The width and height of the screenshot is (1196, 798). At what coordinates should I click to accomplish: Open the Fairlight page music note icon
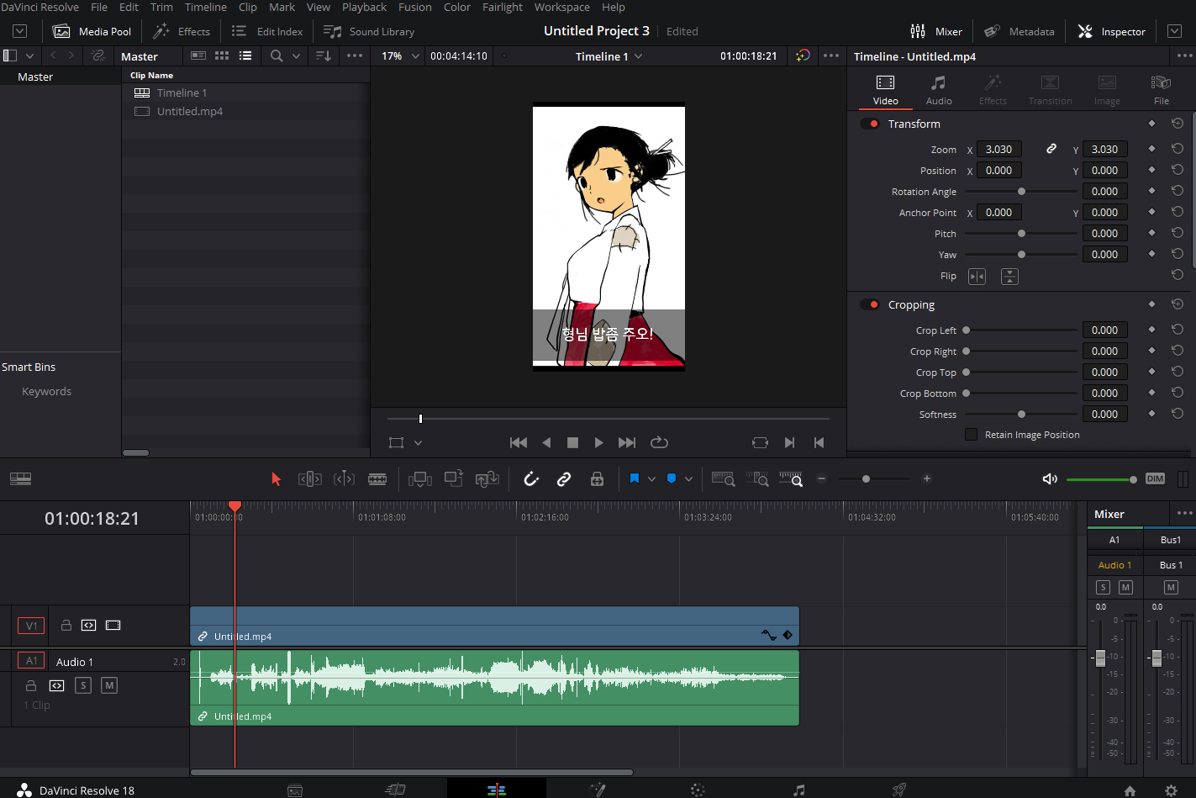point(799,790)
